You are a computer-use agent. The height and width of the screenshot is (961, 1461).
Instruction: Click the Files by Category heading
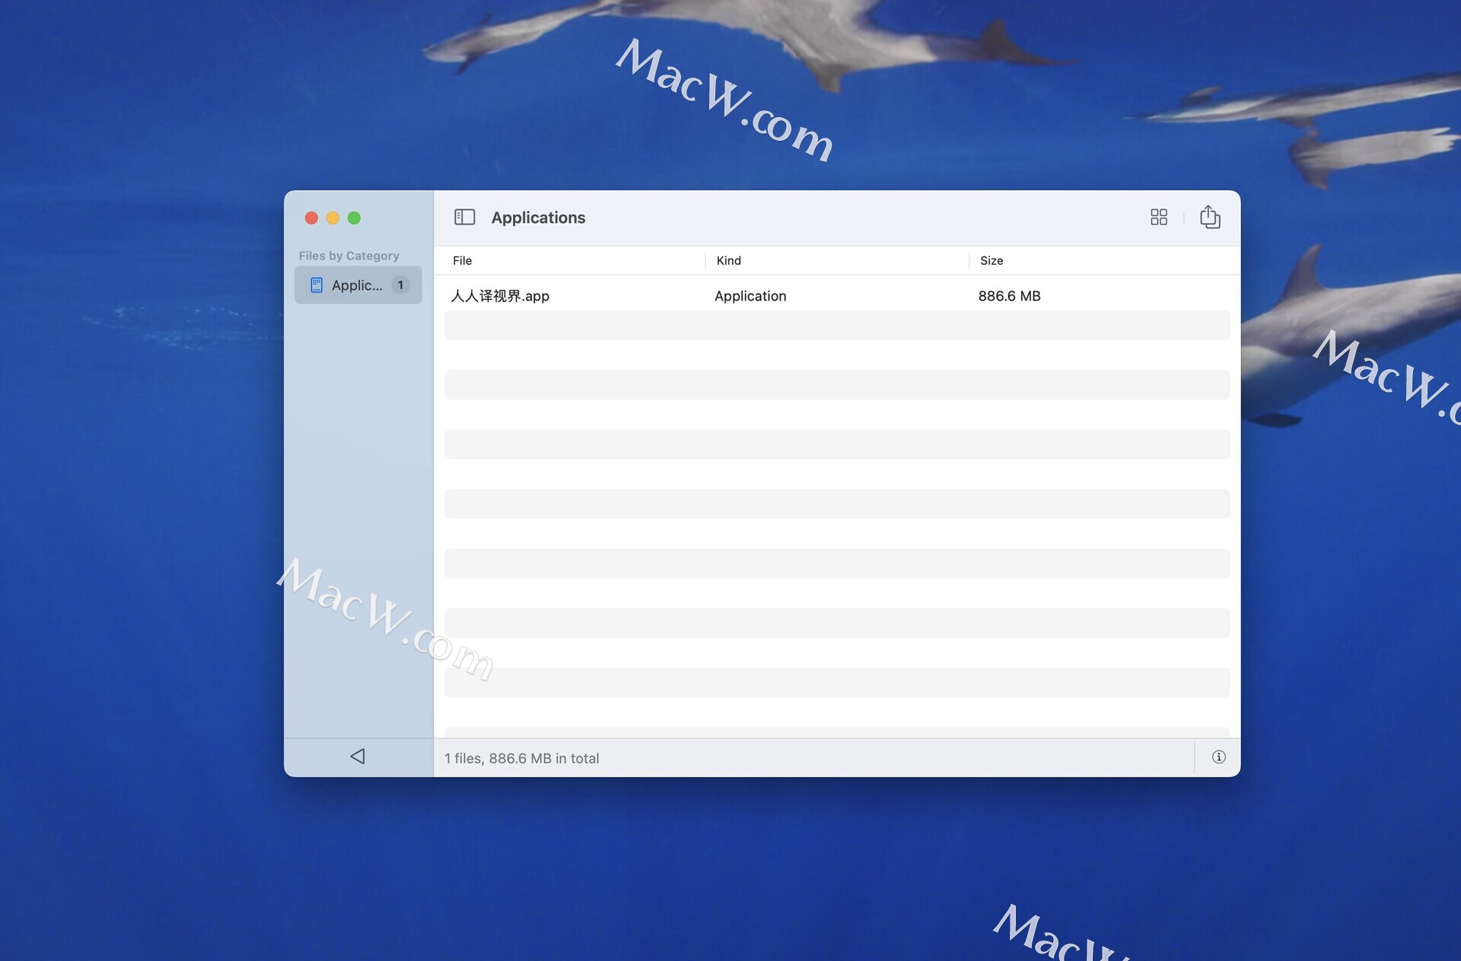349,256
